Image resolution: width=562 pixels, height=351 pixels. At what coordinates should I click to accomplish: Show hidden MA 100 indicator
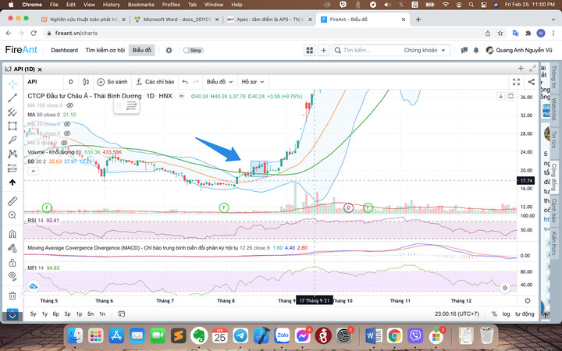[70, 105]
